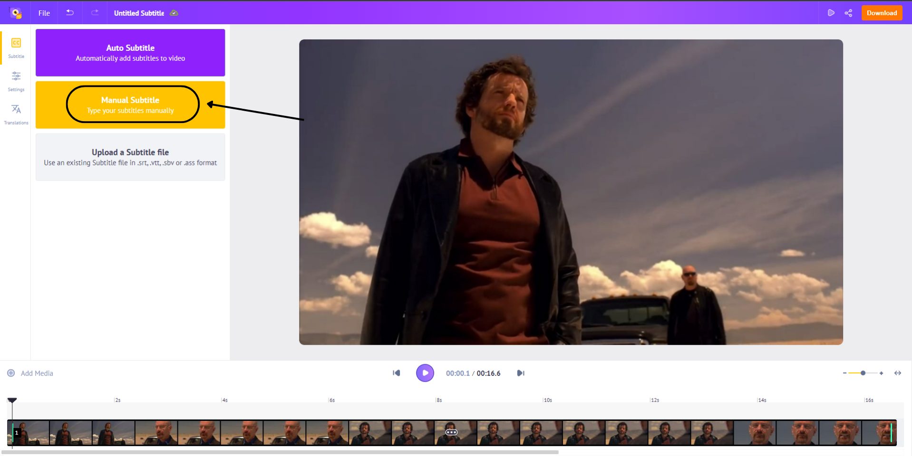
Task: Click the timeline zoom slider handle
Action: click(863, 373)
